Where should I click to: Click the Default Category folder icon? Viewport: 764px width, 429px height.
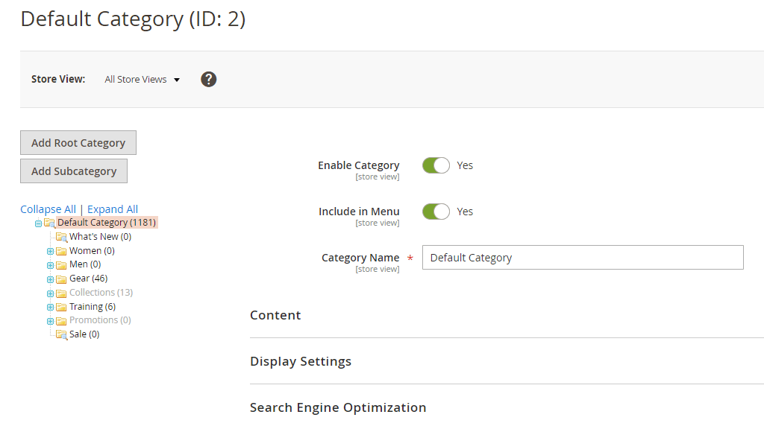tap(50, 223)
